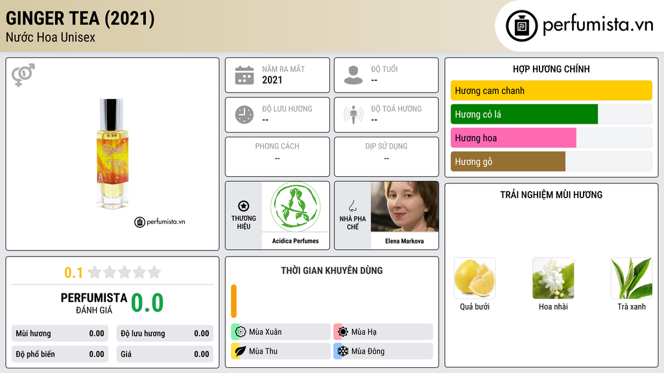Click the Mùa Đông snowflake icon
The height and width of the screenshot is (373, 664).
[343, 351]
